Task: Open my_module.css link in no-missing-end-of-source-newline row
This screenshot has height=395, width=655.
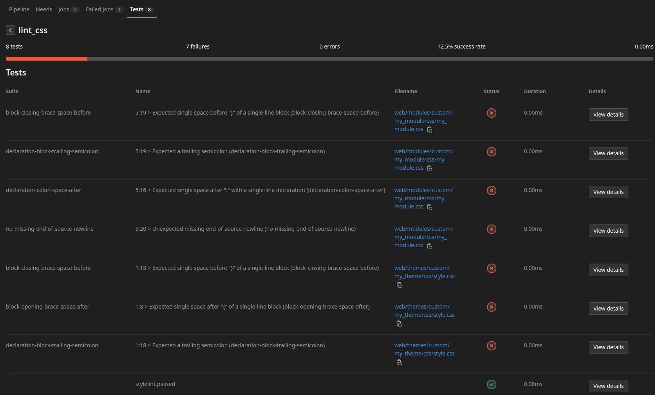Action: click(x=423, y=237)
